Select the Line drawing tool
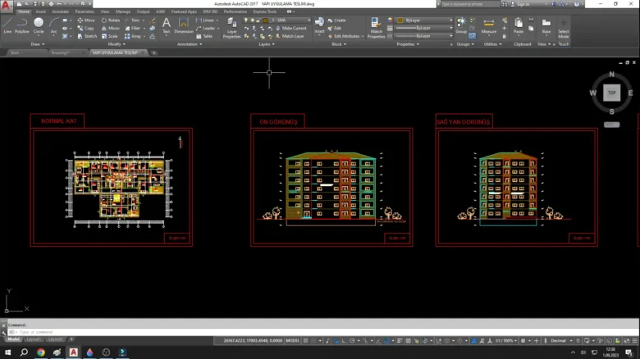This screenshot has height=359, width=640. click(x=7, y=25)
